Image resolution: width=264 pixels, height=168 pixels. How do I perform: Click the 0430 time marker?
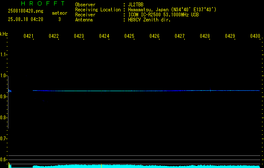(x=255, y=36)
